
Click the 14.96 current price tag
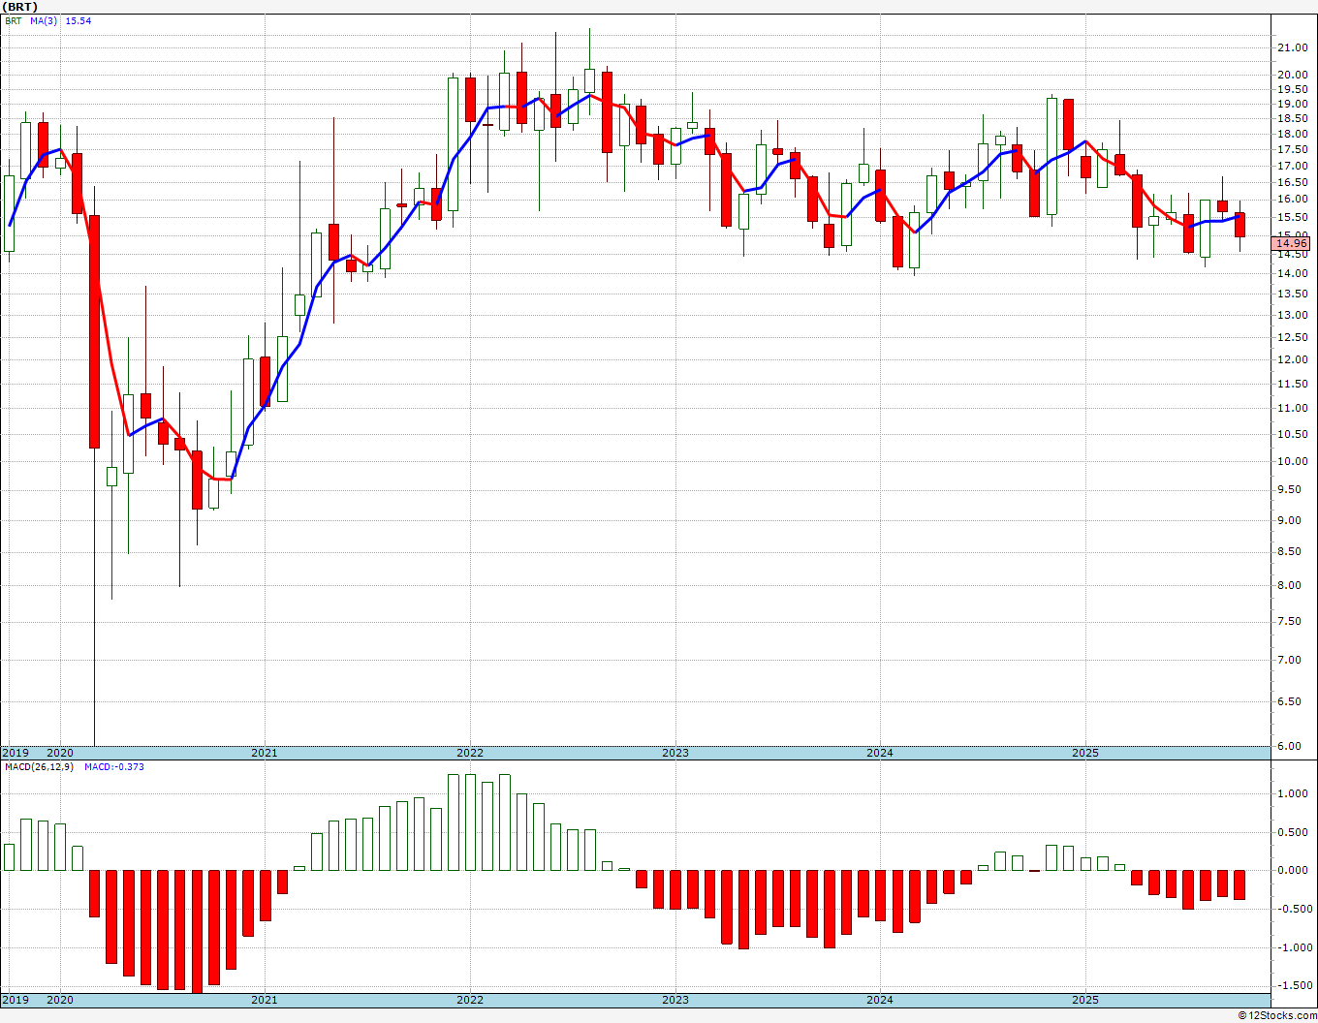(1293, 244)
